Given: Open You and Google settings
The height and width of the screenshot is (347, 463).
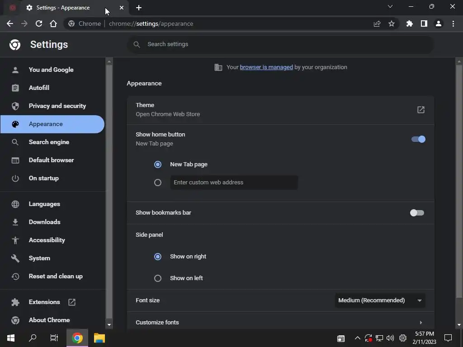Looking at the screenshot, I should (x=52, y=70).
